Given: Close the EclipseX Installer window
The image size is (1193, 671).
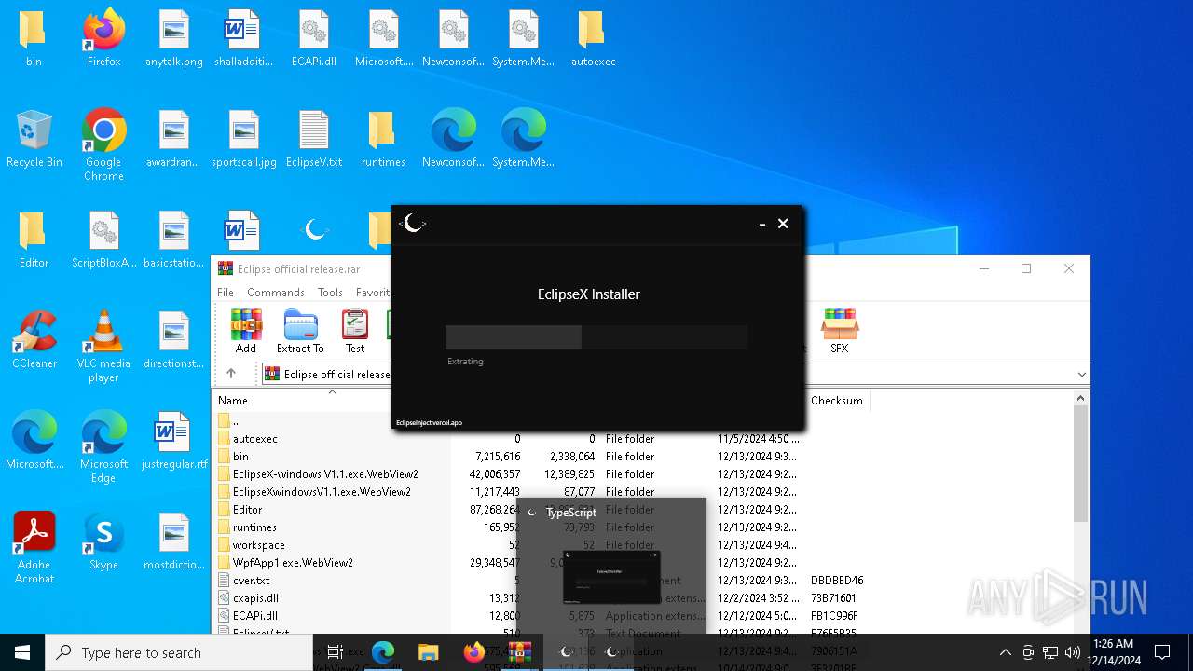Looking at the screenshot, I should point(783,224).
